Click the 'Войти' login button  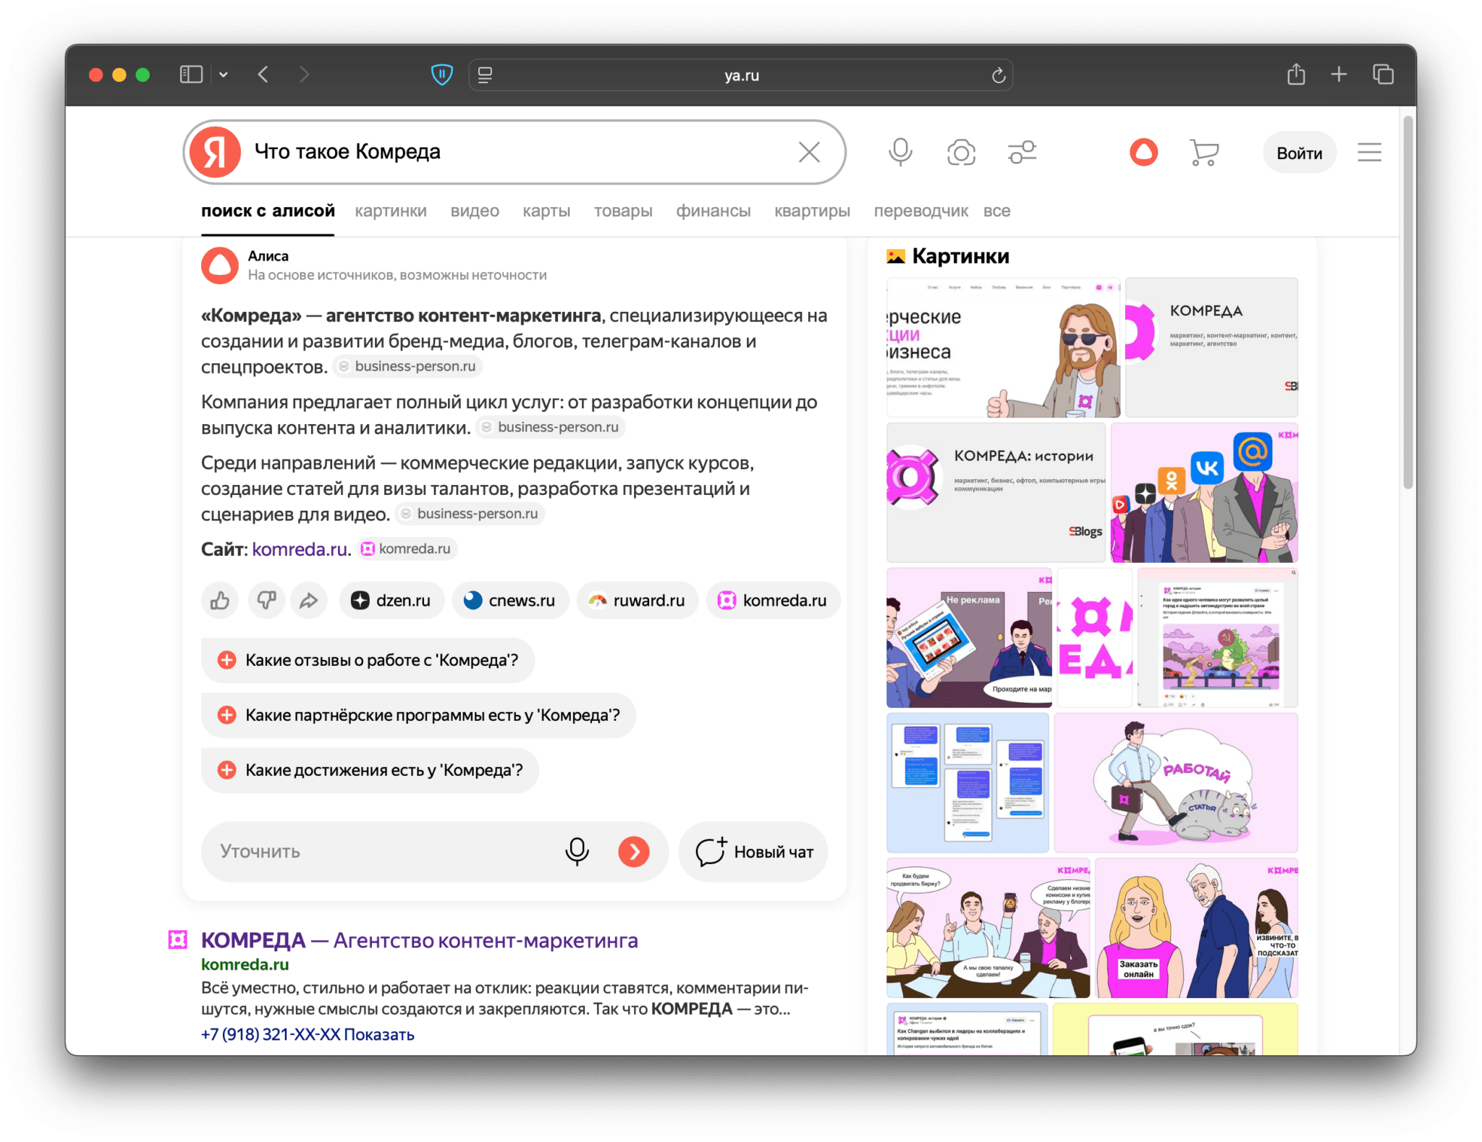tap(1299, 153)
